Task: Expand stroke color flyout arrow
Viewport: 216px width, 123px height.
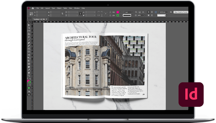Action: coord(120,15)
